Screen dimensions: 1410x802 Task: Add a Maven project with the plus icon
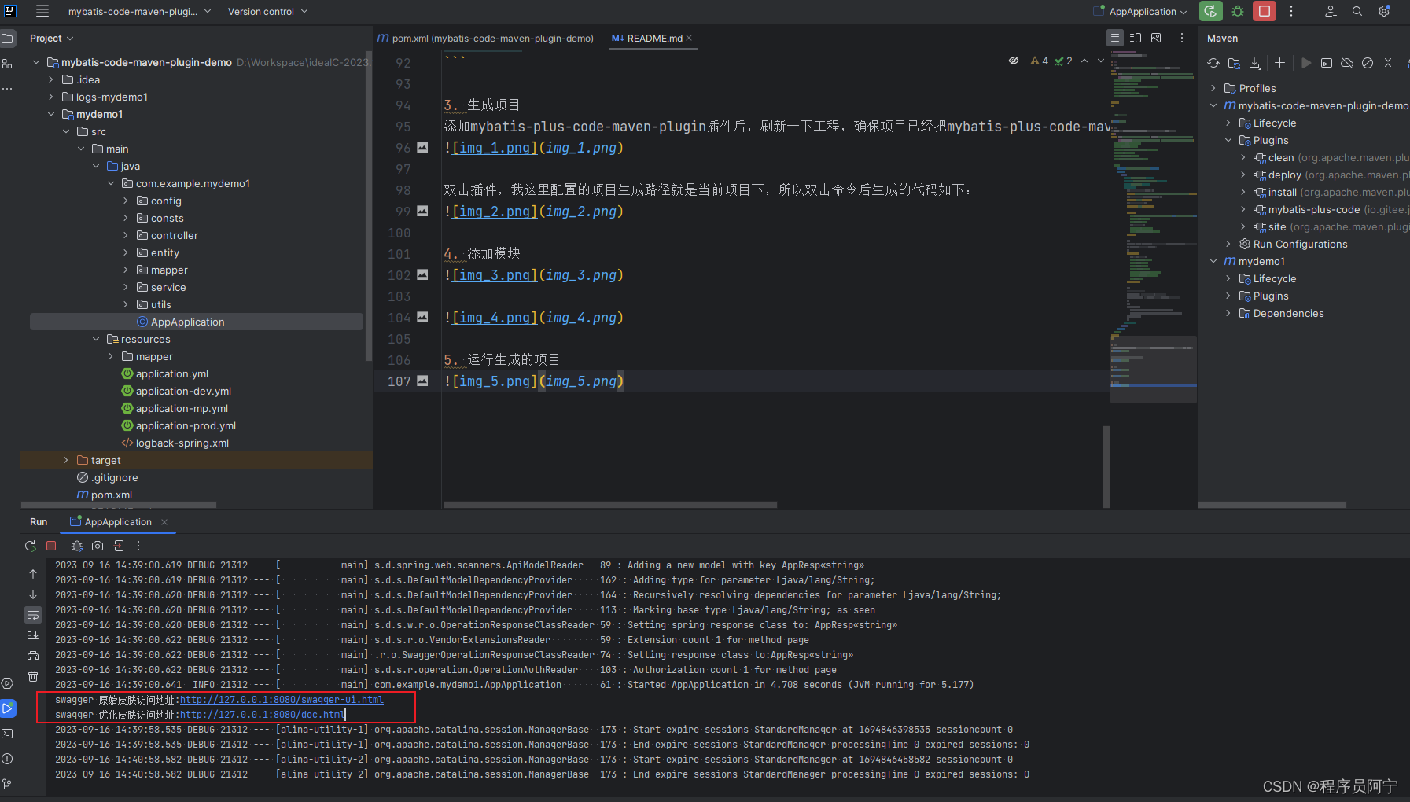[x=1279, y=63]
